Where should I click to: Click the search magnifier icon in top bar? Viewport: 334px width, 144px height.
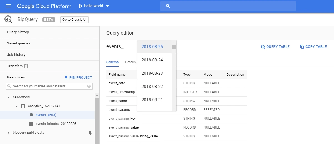(x=168, y=6)
